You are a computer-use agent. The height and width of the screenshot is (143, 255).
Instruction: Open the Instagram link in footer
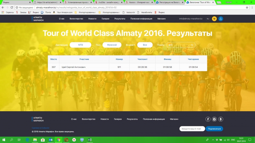(x=214, y=119)
